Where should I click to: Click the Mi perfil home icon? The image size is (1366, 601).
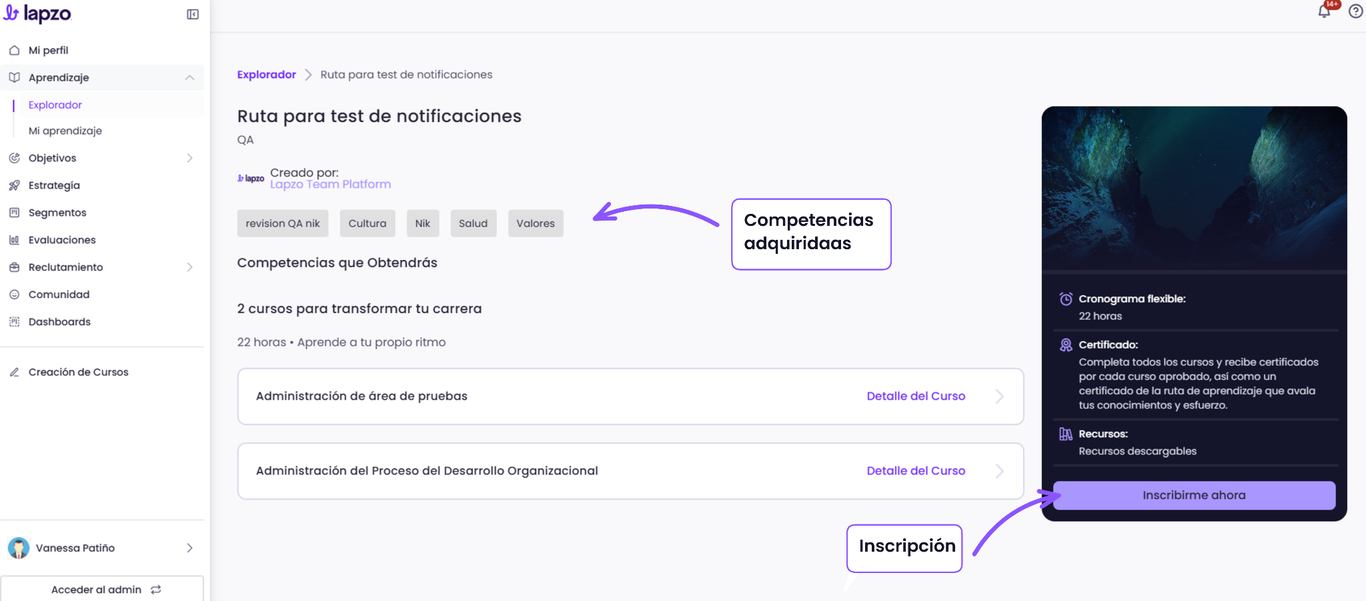[x=14, y=51]
